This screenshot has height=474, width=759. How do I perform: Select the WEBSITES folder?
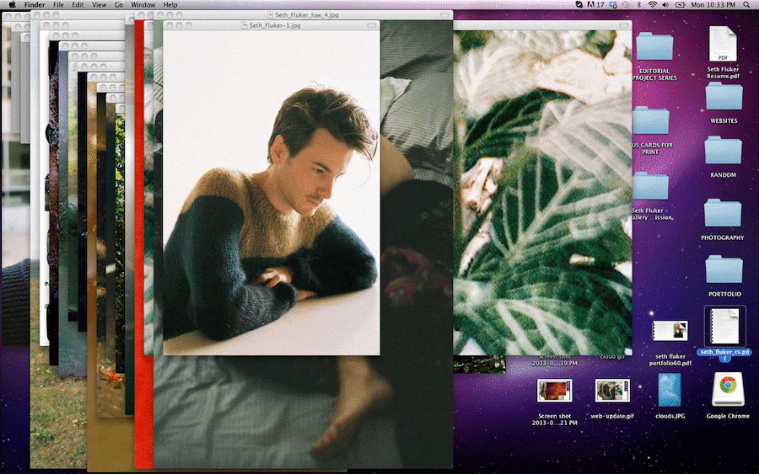point(724,97)
